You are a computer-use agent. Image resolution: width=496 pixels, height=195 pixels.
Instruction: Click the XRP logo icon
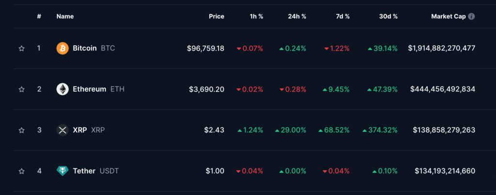click(62, 130)
